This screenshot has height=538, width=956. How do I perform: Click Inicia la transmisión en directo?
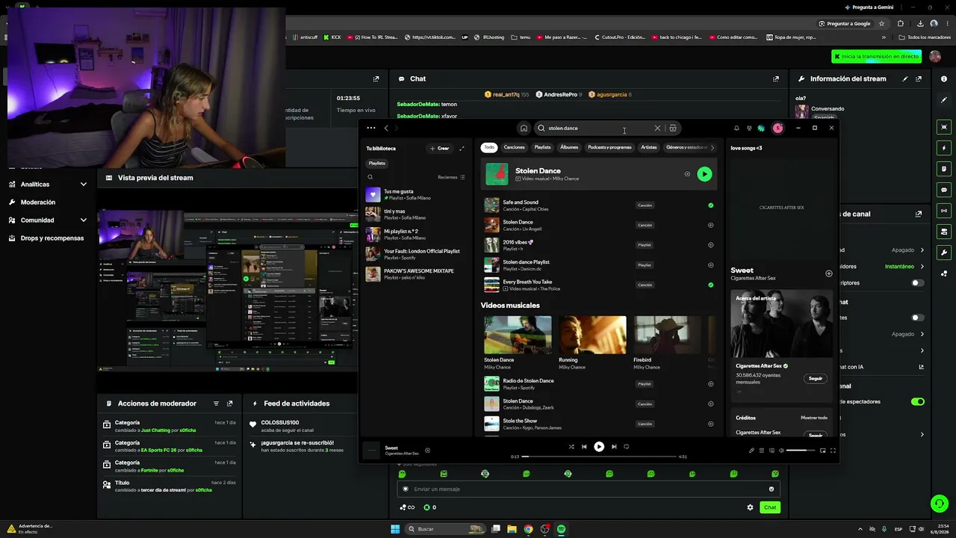pyautogui.click(x=877, y=56)
